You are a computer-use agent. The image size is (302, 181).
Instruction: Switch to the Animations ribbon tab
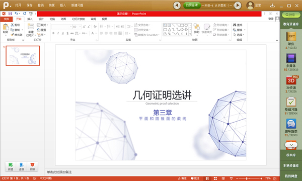[x=63, y=19]
